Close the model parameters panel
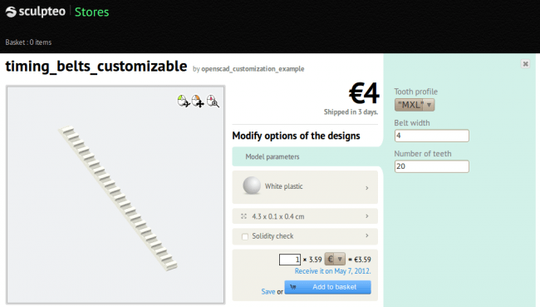The height and width of the screenshot is (307, 540). [525, 64]
